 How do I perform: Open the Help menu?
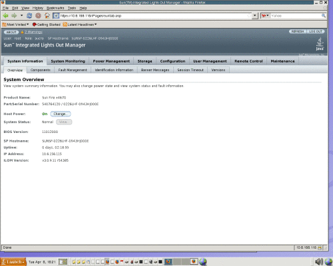click(x=83, y=8)
